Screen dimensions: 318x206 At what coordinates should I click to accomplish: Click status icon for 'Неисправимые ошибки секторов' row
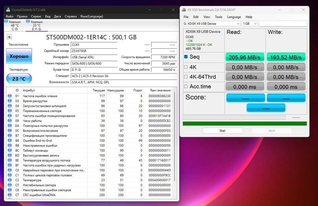[x=10, y=190]
